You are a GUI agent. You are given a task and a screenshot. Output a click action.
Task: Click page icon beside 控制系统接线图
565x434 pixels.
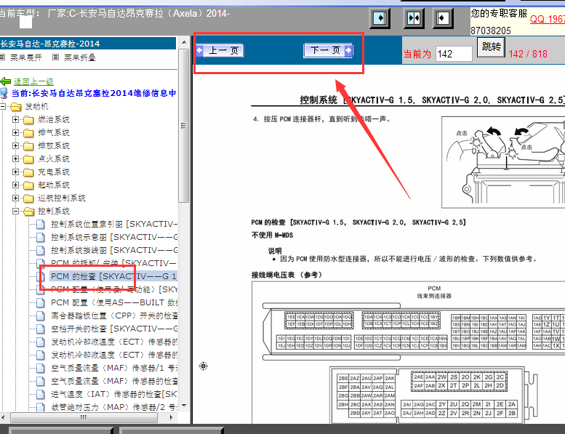(41, 250)
